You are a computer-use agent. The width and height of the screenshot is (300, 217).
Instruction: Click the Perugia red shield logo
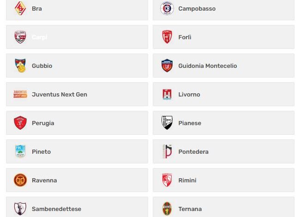tap(20, 123)
